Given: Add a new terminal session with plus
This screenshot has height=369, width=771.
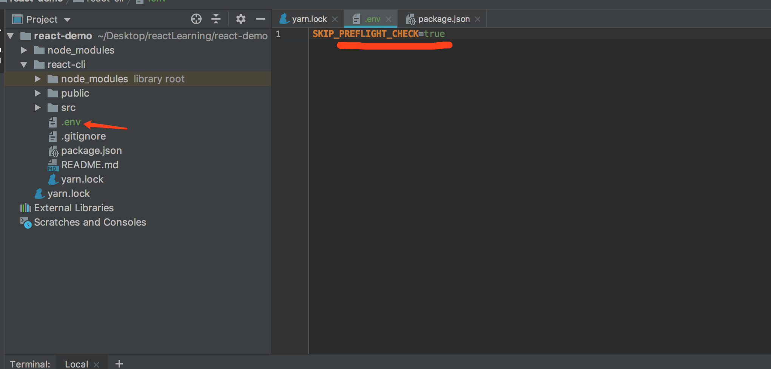Looking at the screenshot, I should [x=119, y=364].
